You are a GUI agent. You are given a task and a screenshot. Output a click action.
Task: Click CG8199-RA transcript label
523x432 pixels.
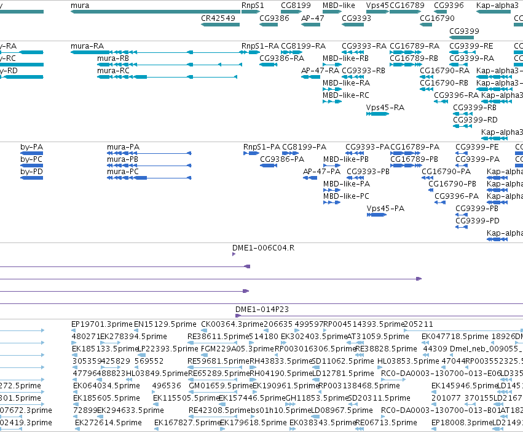(303, 46)
